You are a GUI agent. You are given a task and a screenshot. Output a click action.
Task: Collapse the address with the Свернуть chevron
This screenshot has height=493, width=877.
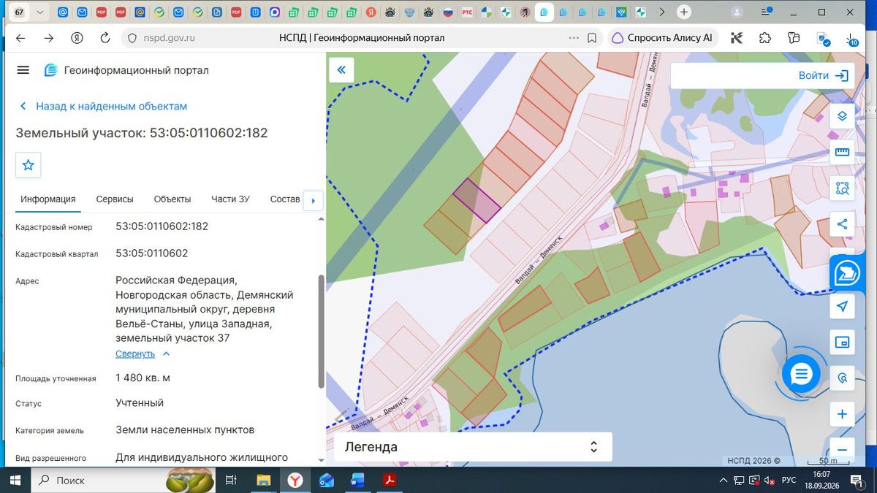click(166, 354)
